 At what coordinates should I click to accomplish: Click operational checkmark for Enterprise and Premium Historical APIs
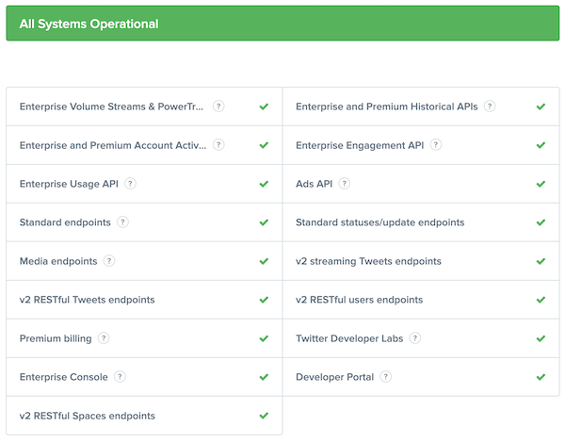pos(541,107)
